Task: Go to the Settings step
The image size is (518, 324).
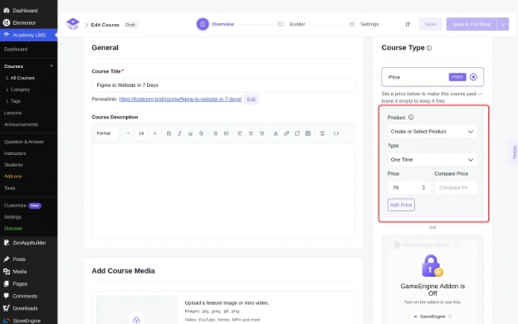Action: [363, 24]
